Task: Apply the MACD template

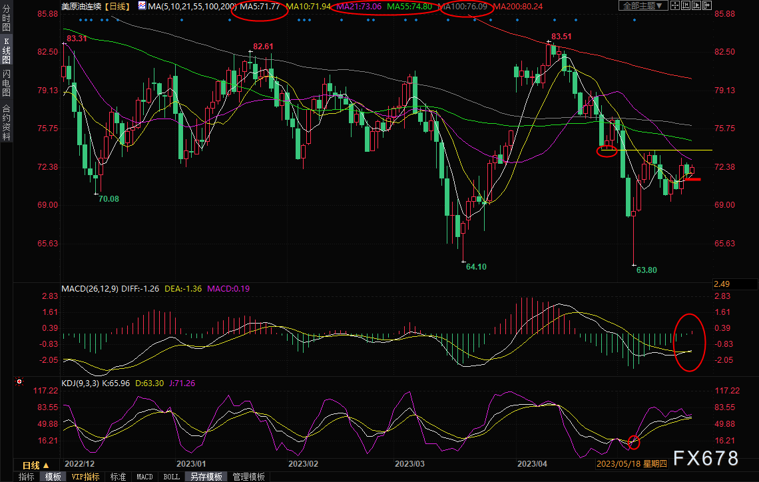Action: point(144,477)
